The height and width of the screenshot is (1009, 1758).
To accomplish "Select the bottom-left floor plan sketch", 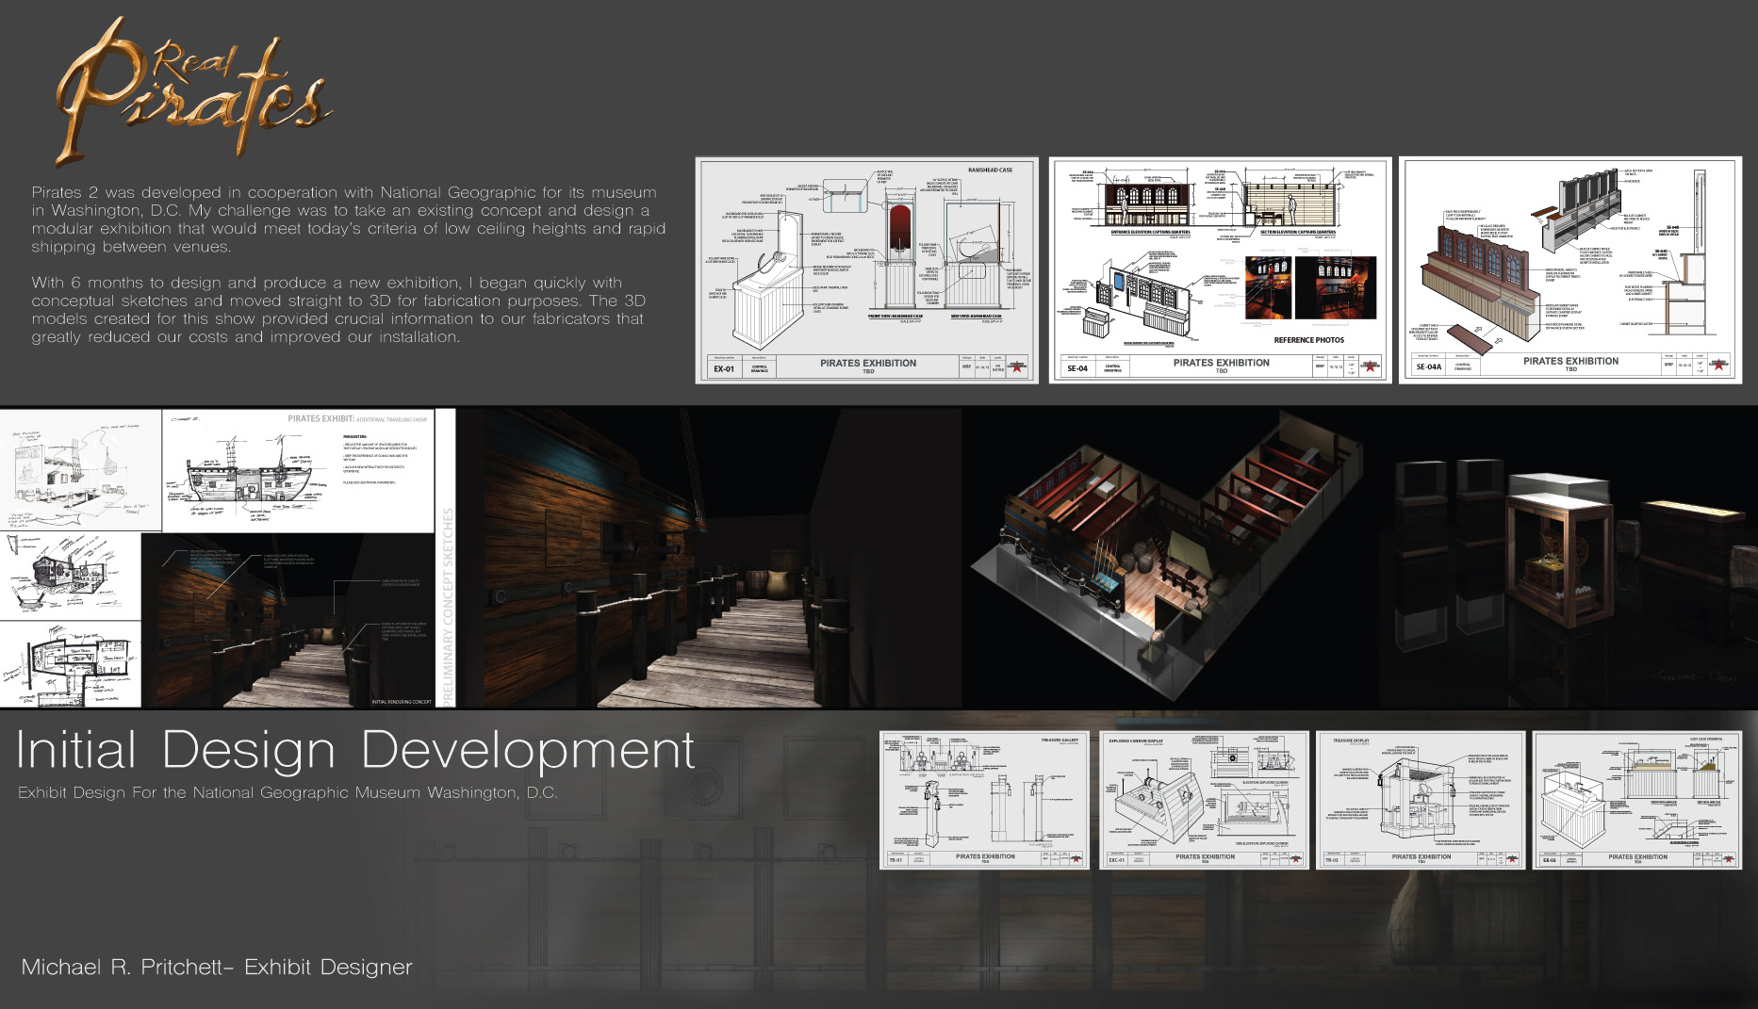I will tap(71, 664).
